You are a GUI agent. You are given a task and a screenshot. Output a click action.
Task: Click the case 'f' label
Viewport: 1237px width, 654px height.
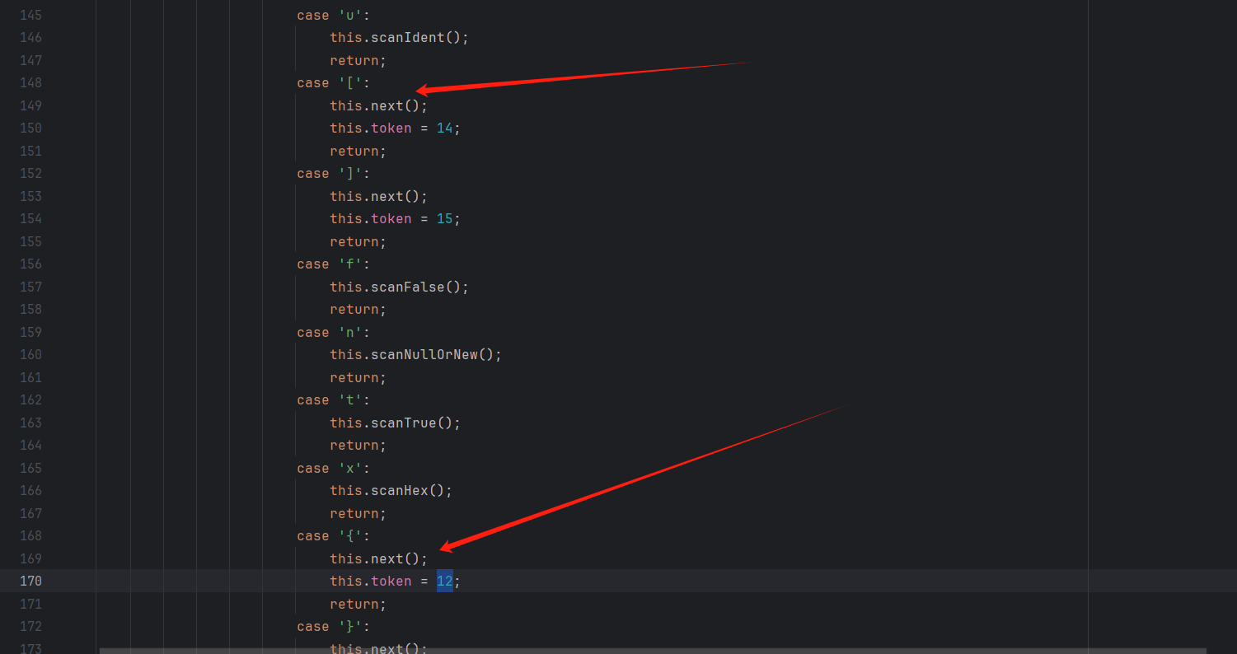click(x=334, y=264)
